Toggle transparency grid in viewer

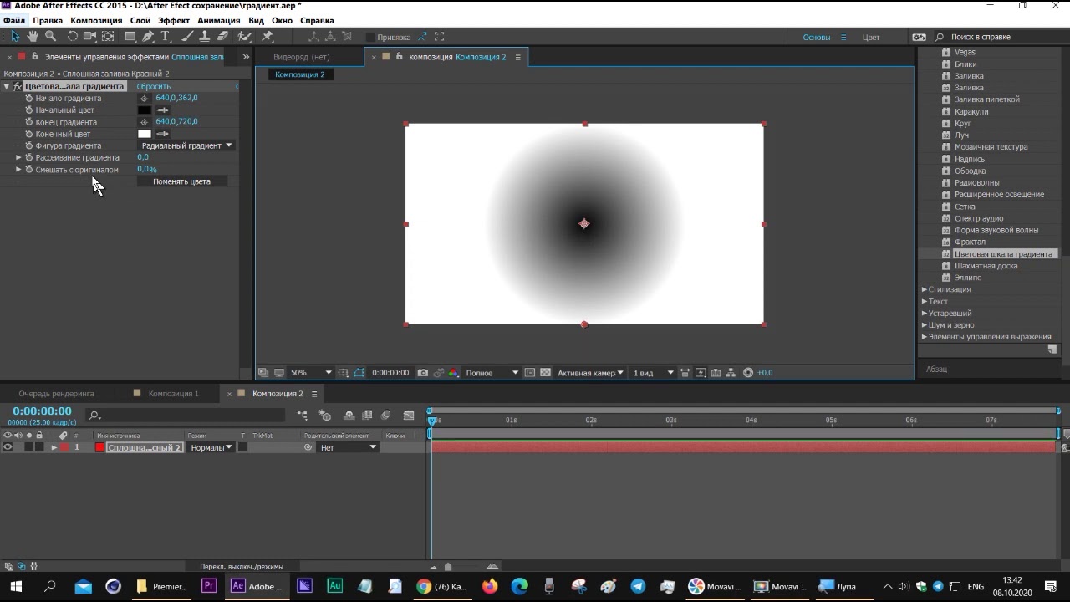(545, 373)
